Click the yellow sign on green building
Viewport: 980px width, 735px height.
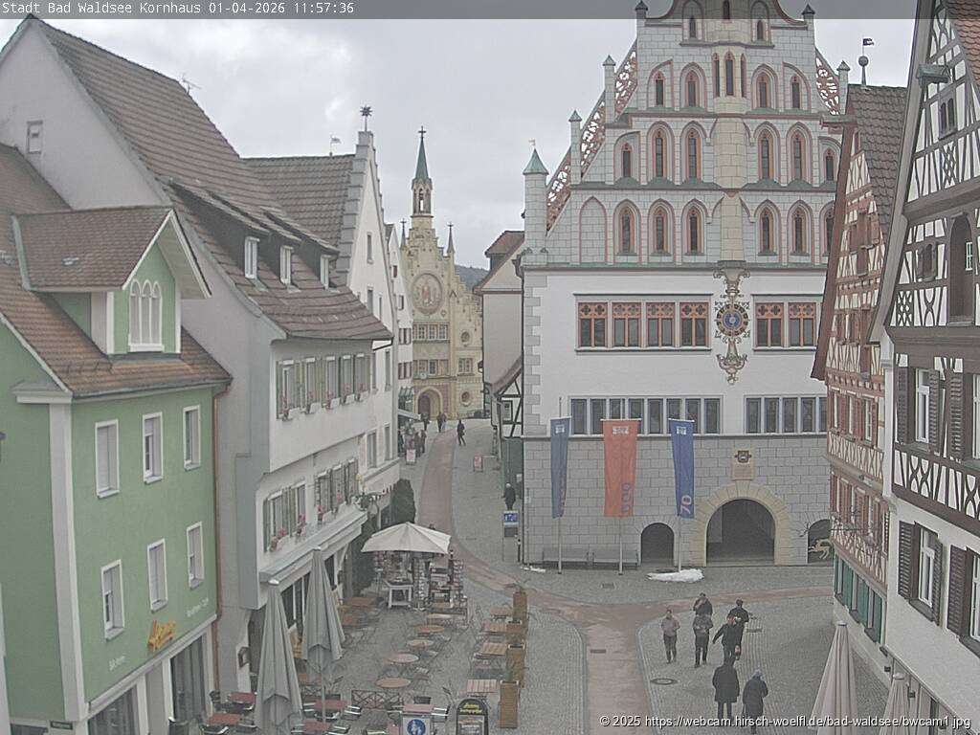pyautogui.click(x=161, y=635)
